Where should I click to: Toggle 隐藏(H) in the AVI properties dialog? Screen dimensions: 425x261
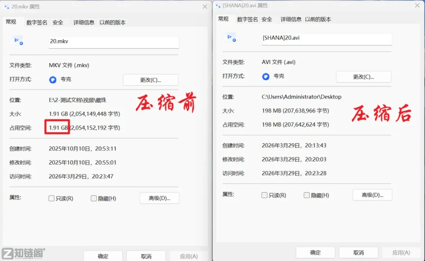(x=307, y=195)
